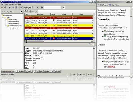This screenshot has width=133, height=102.
Task: Collapse tree with the minus icon
Action: pos(4,12)
